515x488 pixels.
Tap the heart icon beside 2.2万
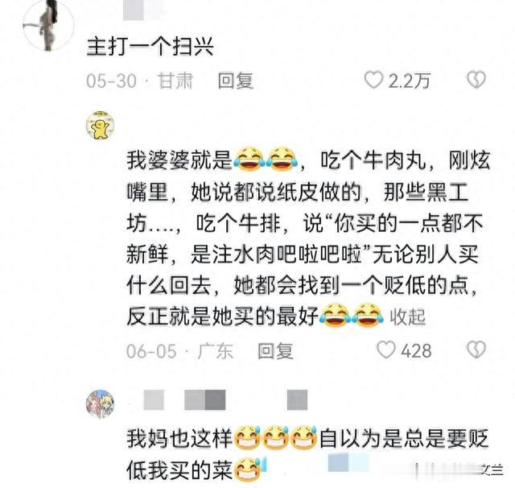coord(373,80)
